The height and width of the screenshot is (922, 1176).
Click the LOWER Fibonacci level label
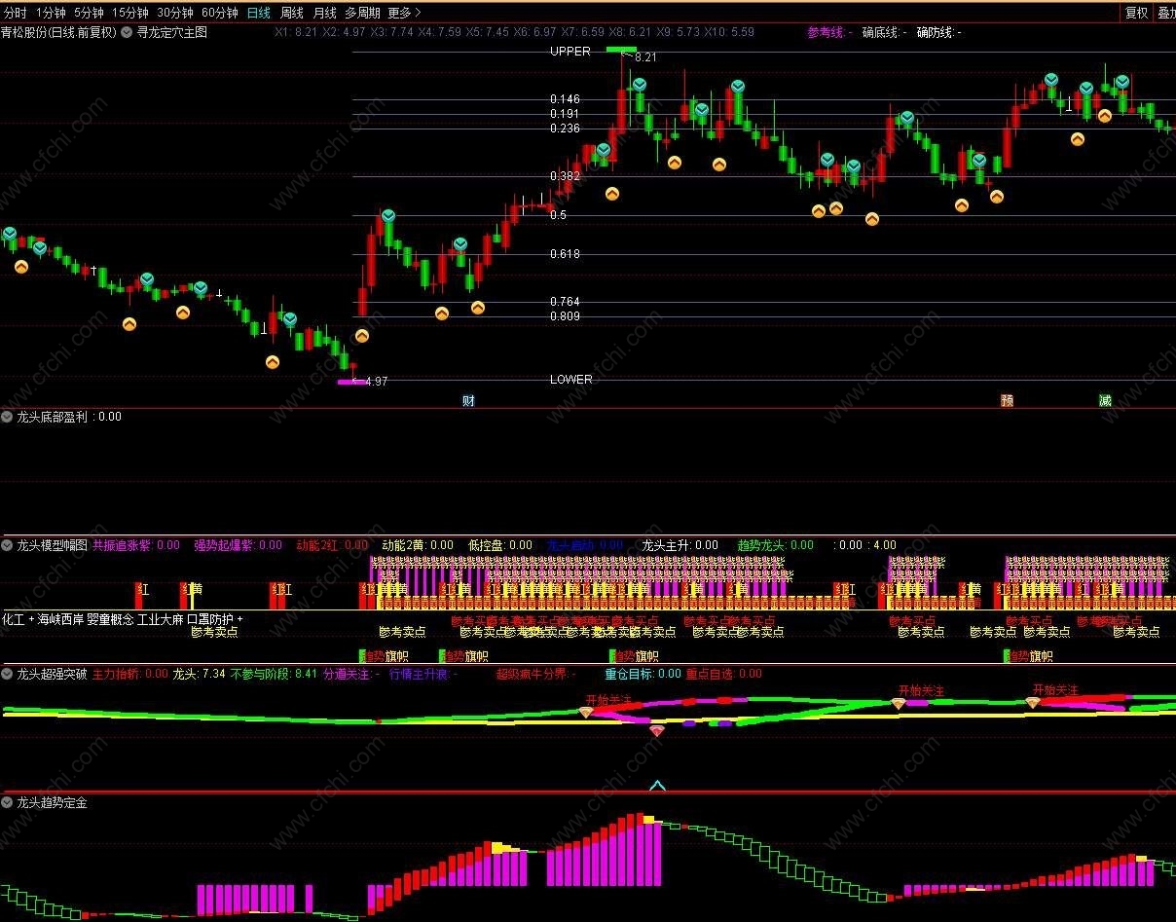(570, 380)
